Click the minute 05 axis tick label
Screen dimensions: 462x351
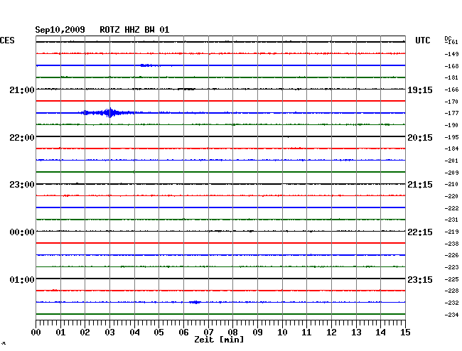pyautogui.click(x=159, y=333)
